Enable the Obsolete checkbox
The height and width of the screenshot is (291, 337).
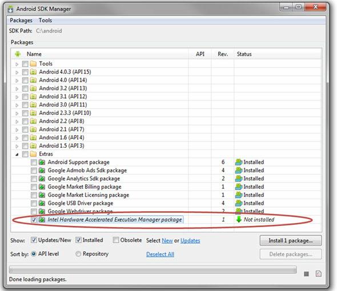115,240
